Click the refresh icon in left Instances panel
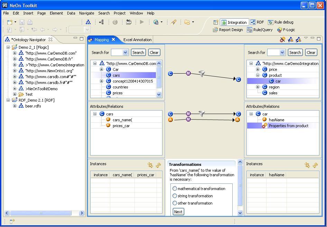327x227 pixels. [158, 165]
